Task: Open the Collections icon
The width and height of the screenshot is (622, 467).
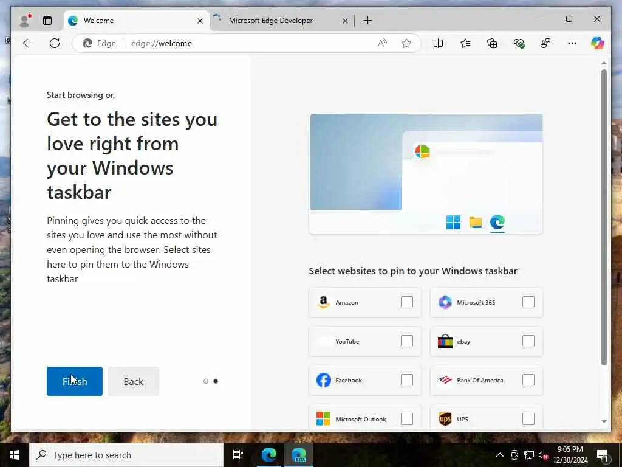Action: (492, 43)
